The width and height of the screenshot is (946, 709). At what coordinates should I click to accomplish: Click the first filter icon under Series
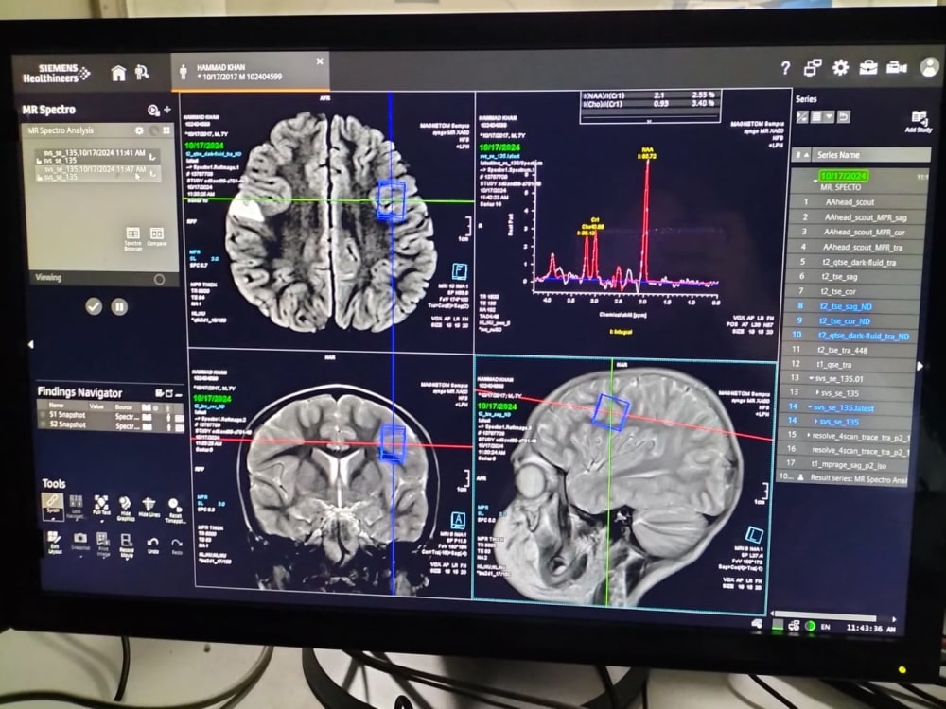point(802,117)
